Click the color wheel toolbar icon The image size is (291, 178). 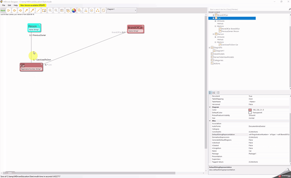(74, 11)
